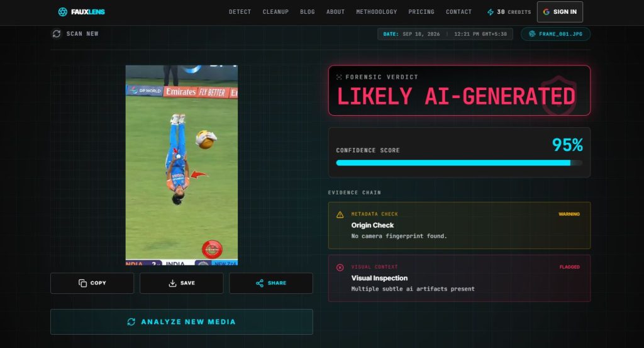
Task: Open the Contact link
Action: [x=458, y=12]
